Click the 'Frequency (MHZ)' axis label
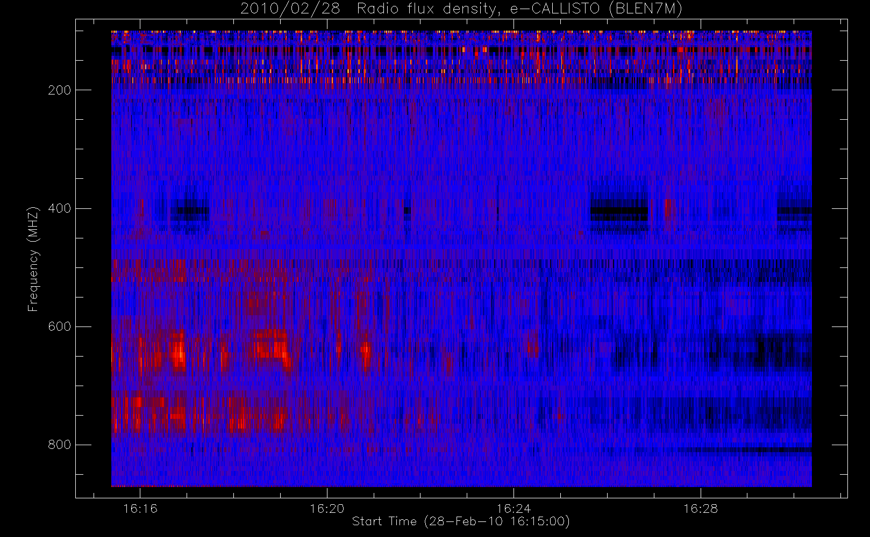 pos(33,259)
